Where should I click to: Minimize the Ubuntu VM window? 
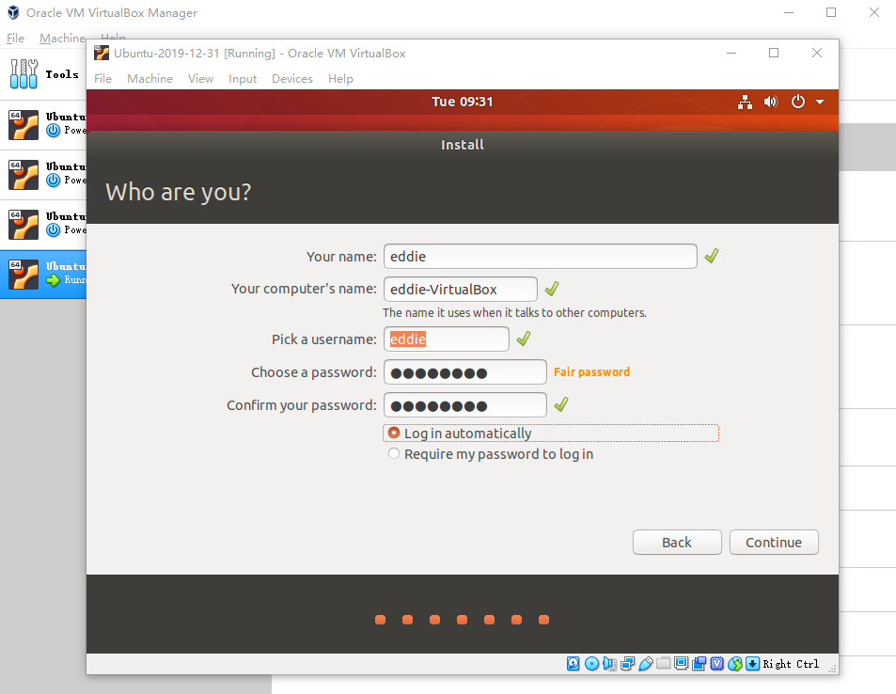[x=731, y=54]
